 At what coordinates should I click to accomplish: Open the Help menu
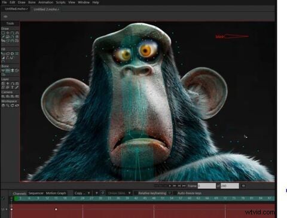[96, 2]
